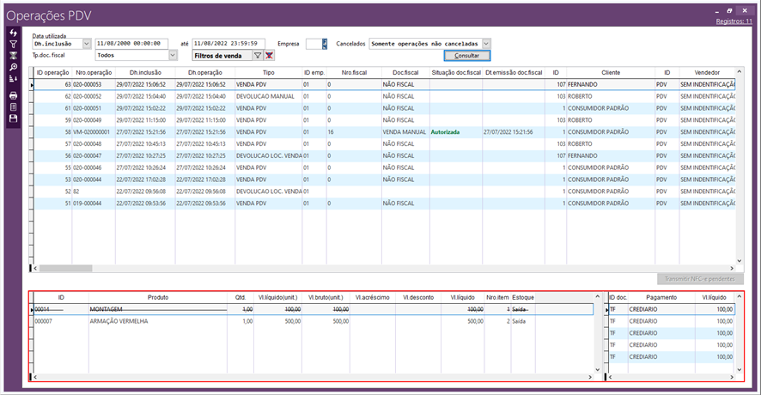Sort by the Dh.operação column header
The image size is (761, 395).
click(x=204, y=73)
